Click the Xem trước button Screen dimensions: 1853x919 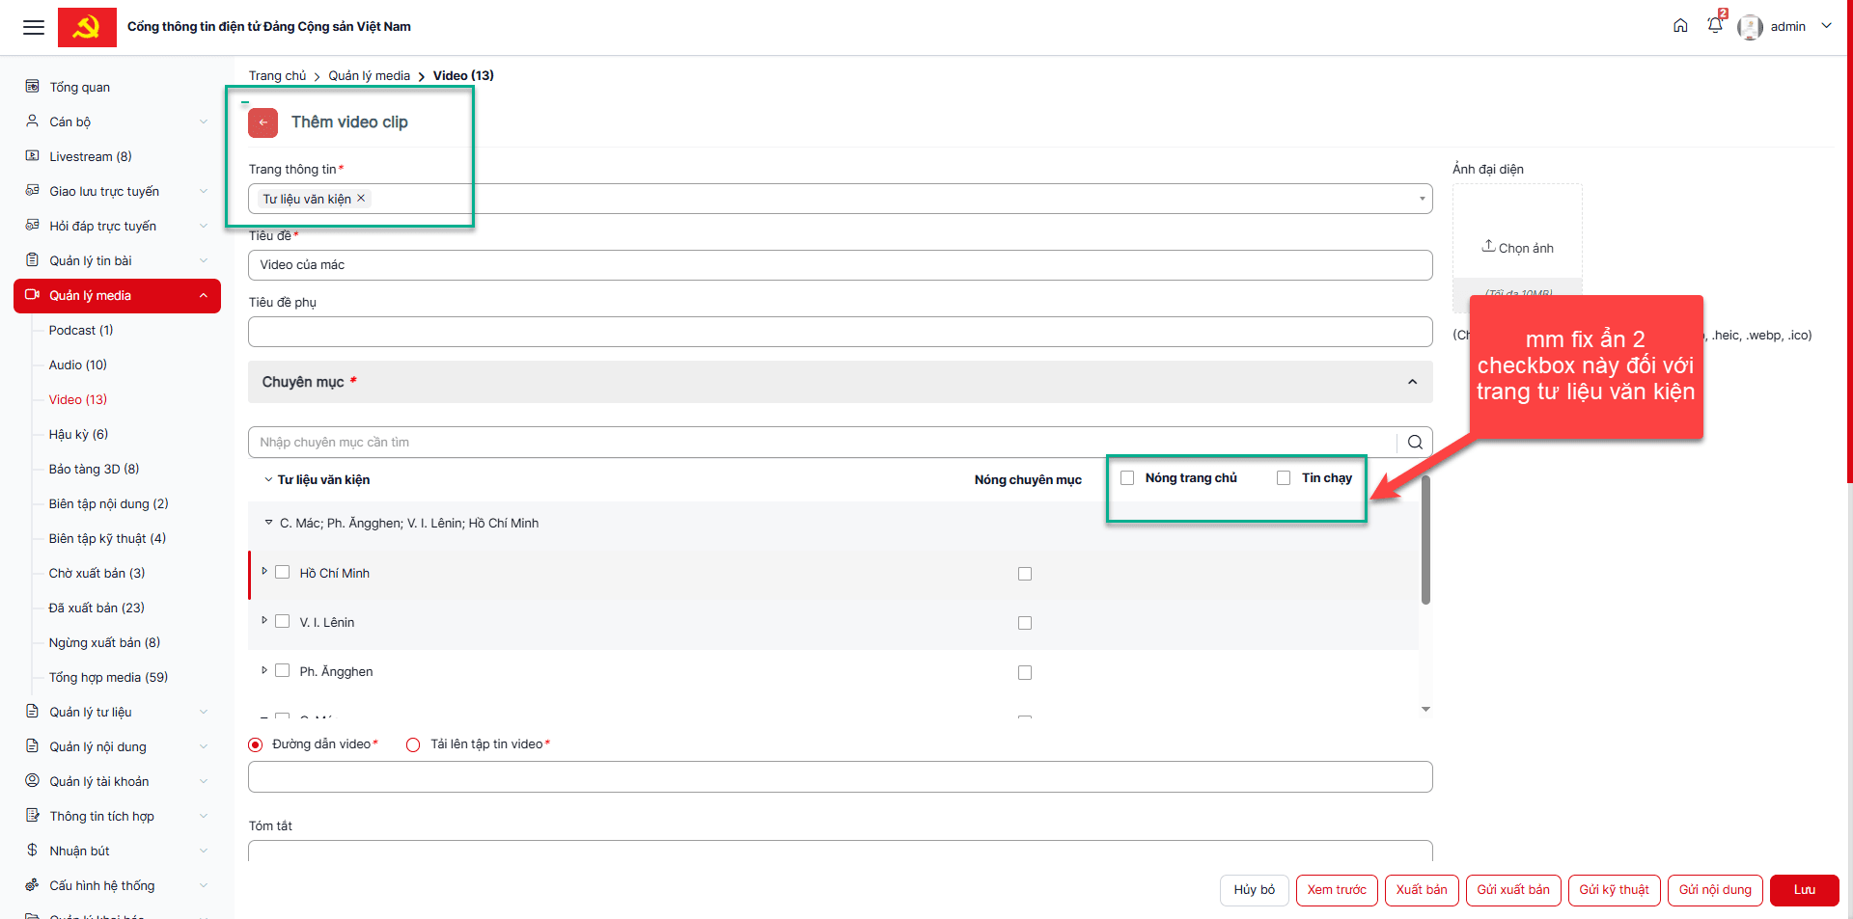coord(1336,890)
